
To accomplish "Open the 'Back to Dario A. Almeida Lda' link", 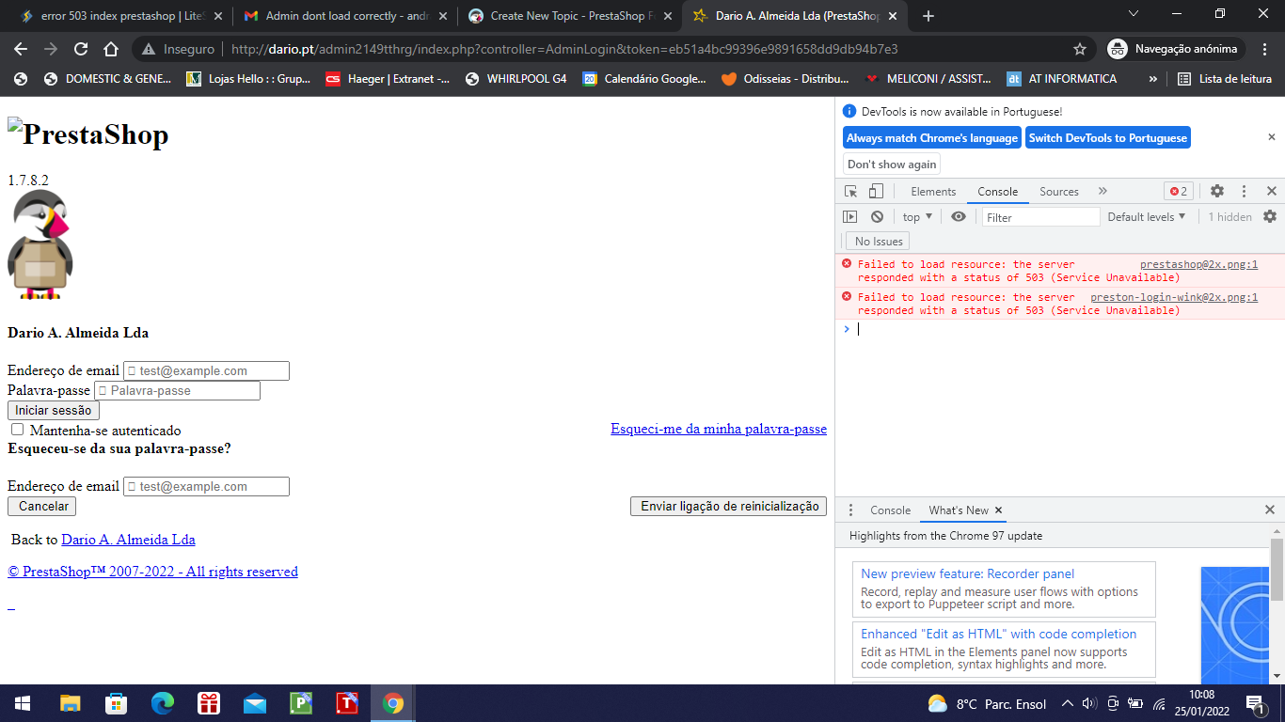I will [128, 540].
